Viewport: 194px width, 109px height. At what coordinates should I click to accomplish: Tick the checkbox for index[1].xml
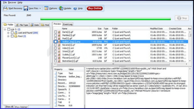pos(56,48)
